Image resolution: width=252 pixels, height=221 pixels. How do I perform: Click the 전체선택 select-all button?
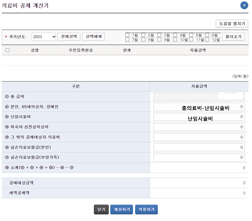tap(69, 37)
